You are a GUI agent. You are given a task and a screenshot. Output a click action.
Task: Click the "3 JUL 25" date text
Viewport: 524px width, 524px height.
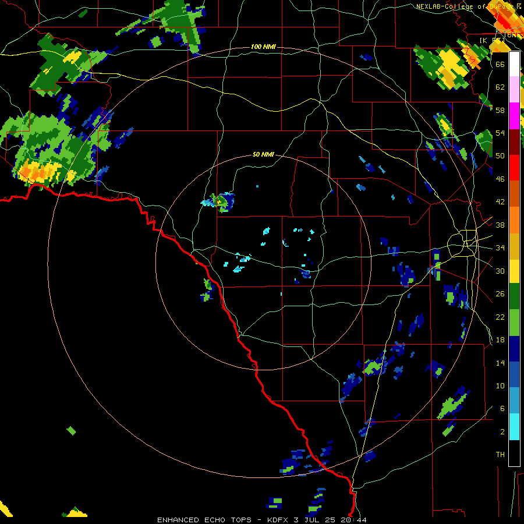(315, 520)
